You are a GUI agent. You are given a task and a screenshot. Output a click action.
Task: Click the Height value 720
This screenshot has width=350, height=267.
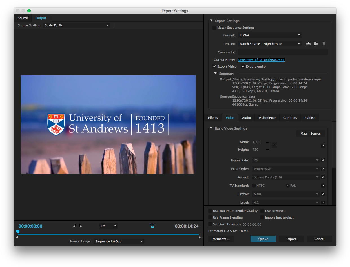[x=256, y=150]
